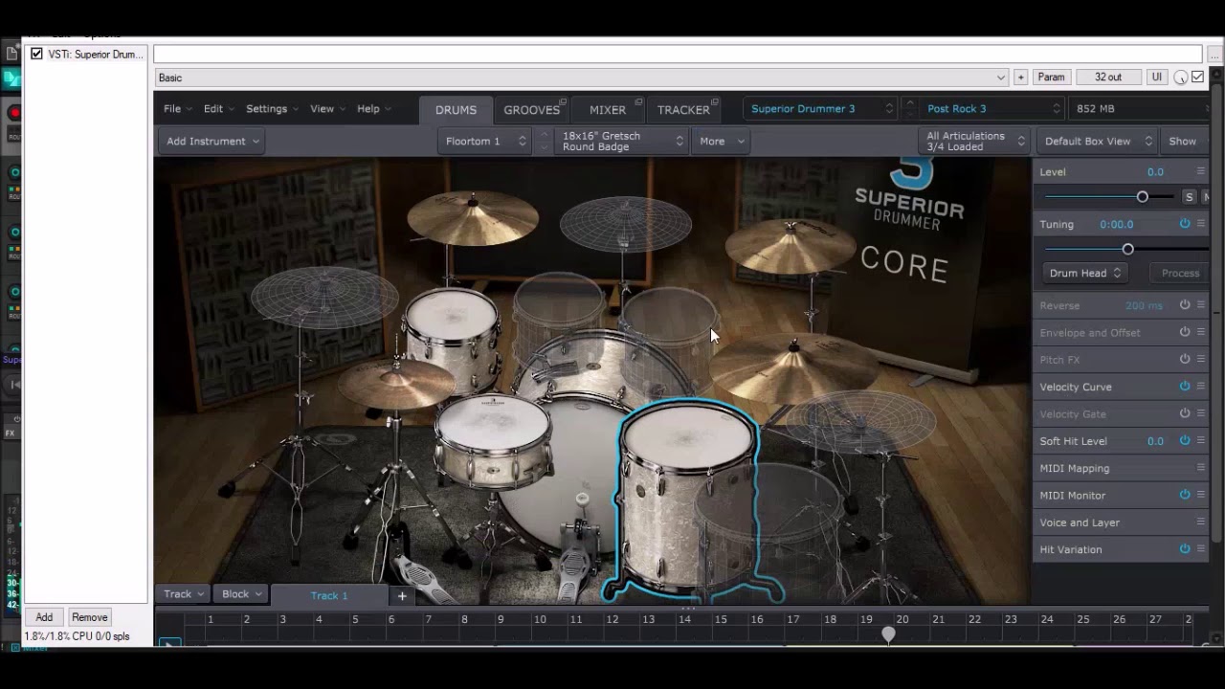Viewport: 1225px width, 689px height.
Task: Enable the Reverse power button
Action: click(1185, 305)
